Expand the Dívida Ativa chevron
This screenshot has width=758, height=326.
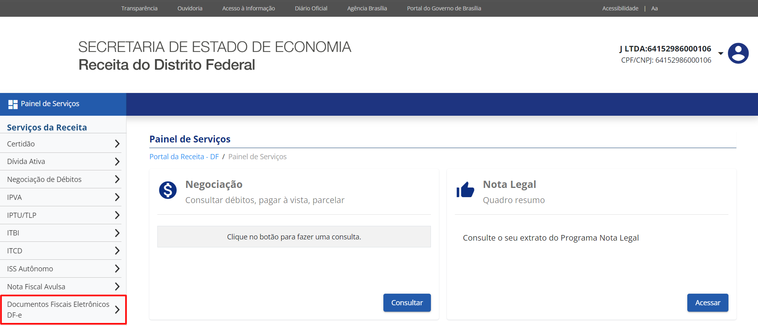(117, 162)
